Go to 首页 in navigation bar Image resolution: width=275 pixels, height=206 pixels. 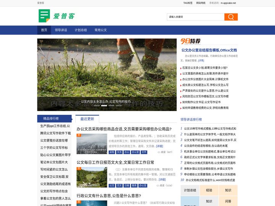44,30
